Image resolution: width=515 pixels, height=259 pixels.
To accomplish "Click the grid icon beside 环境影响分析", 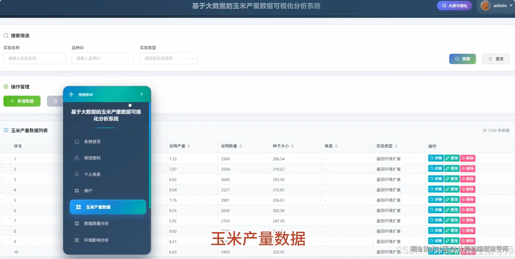I will (77, 240).
